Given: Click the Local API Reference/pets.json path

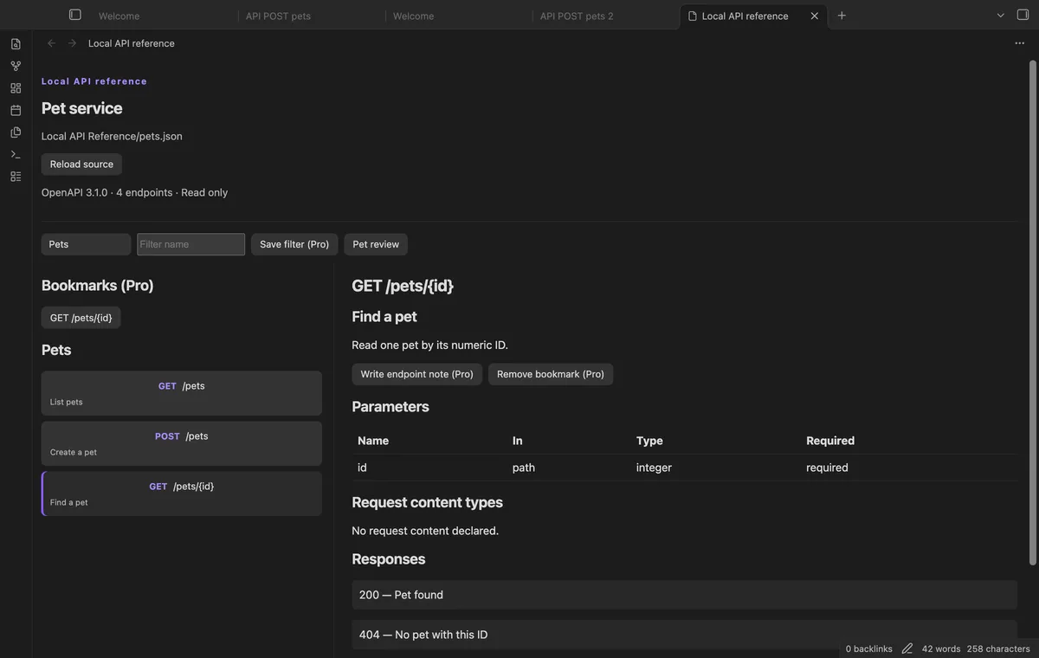Looking at the screenshot, I should tap(112, 136).
